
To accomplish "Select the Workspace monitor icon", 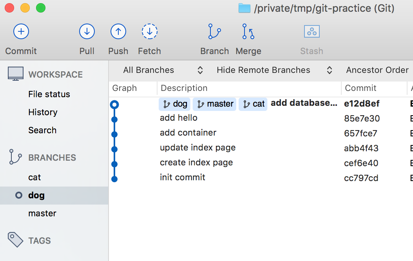I will (x=16, y=74).
